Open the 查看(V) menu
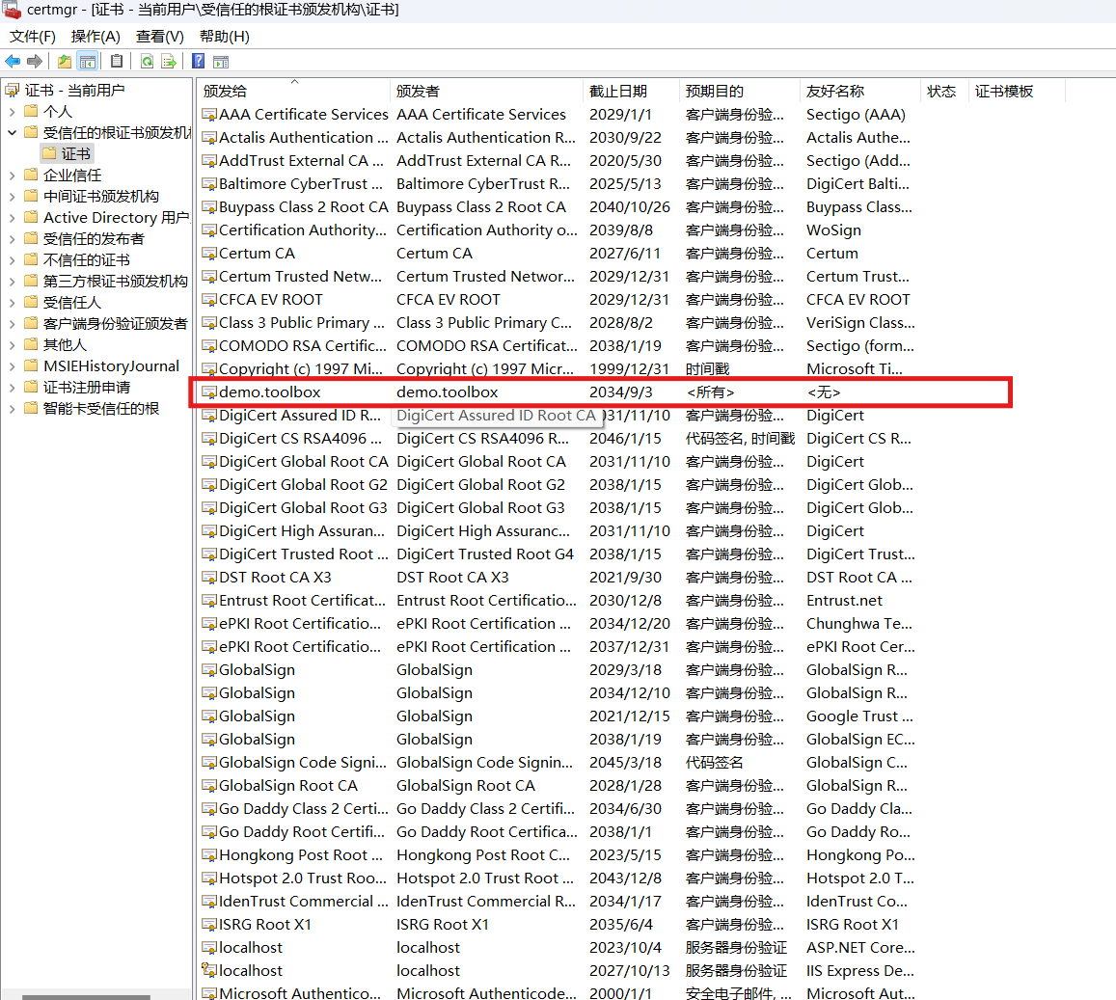The height and width of the screenshot is (1000, 1116). tap(159, 37)
